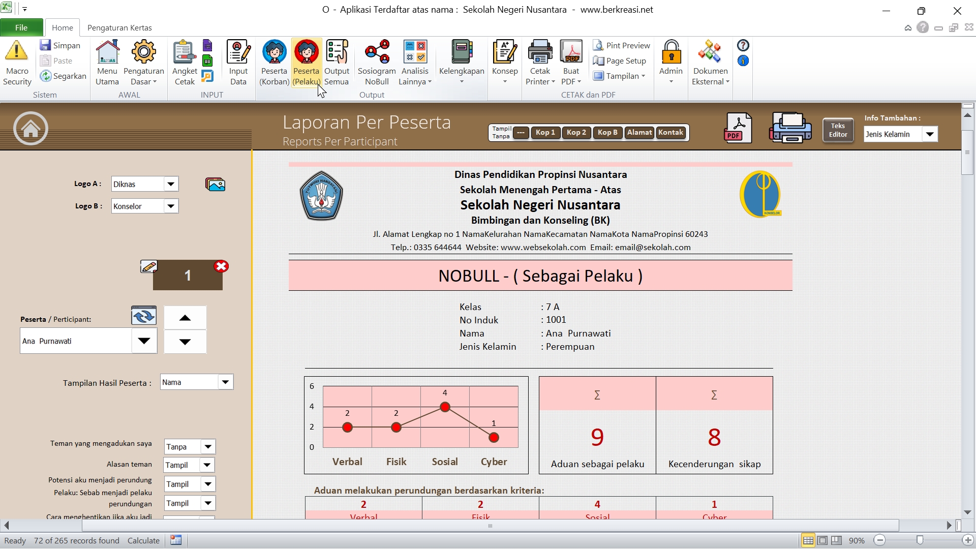Open the Peserta participant dropdown list
The width and height of the screenshot is (976, 549).
[x=144, y=341]
